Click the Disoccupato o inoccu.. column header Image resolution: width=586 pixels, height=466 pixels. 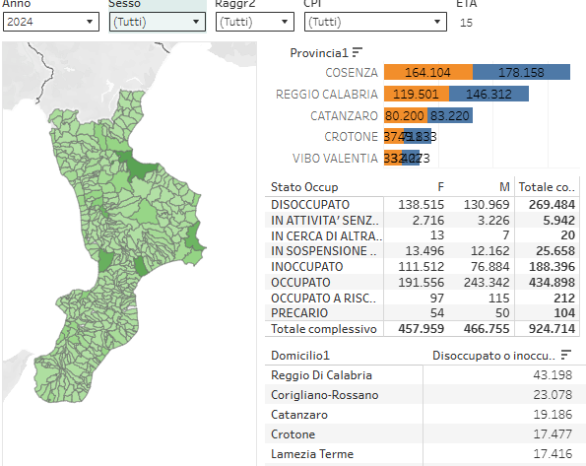pos(493,356)
